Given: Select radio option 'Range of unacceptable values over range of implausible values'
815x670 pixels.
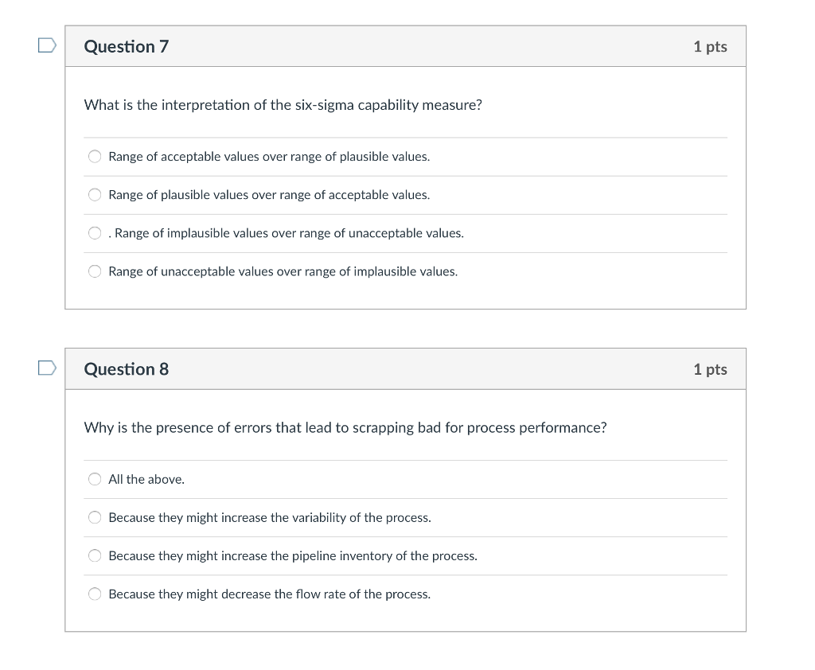Looking at the screenshot, I should click(94, 271).
